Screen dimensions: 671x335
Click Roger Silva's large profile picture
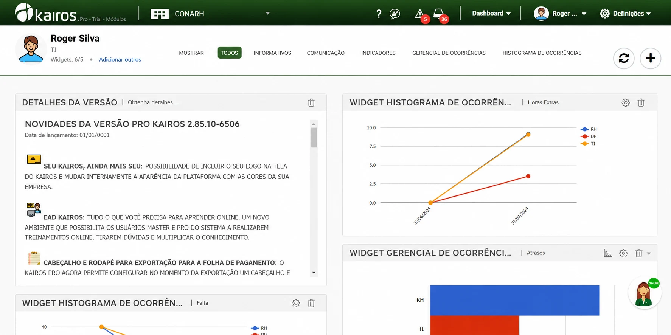pos(31,49)
